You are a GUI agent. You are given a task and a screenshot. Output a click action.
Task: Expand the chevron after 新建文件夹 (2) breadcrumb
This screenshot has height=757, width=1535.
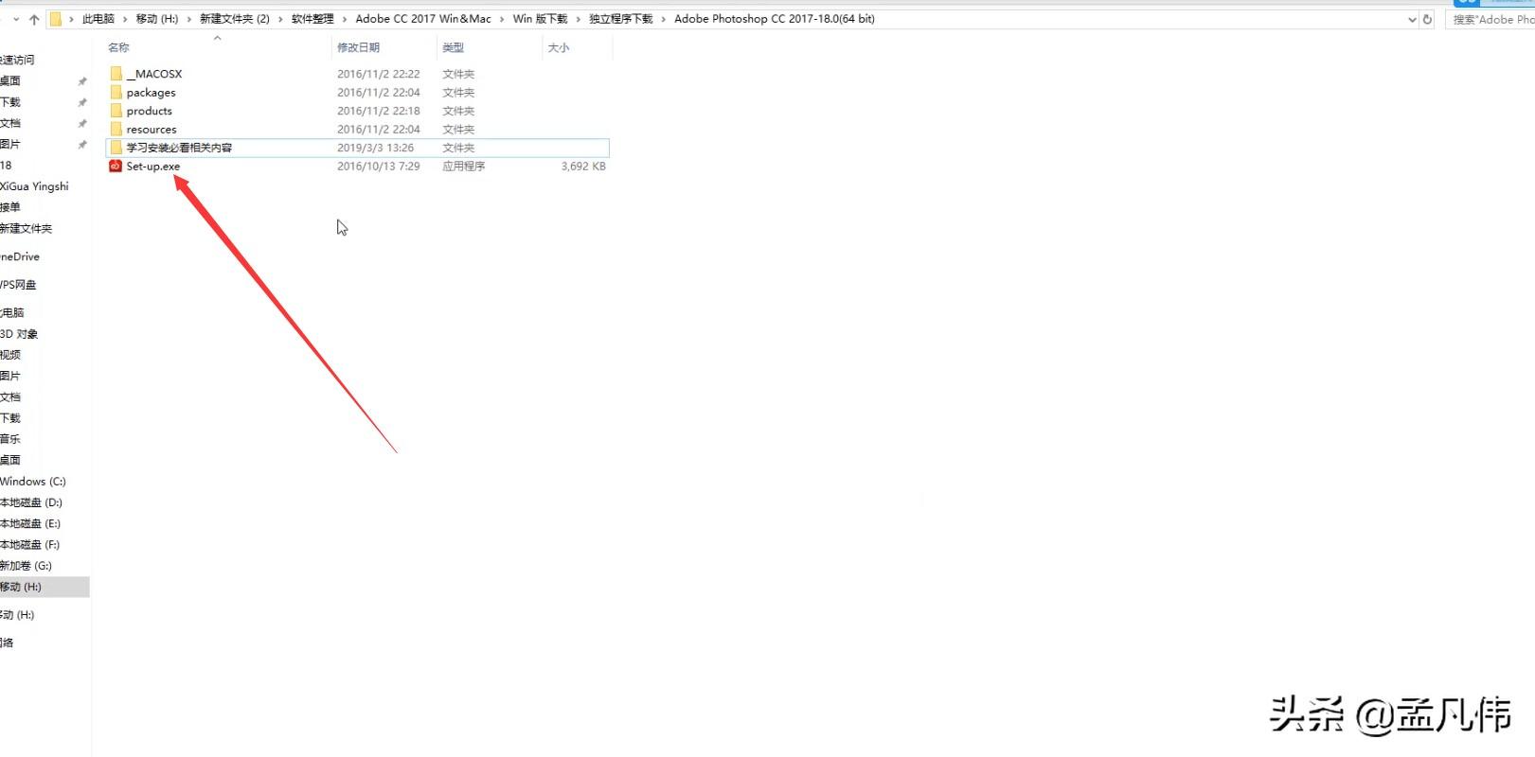click(280, 19)
